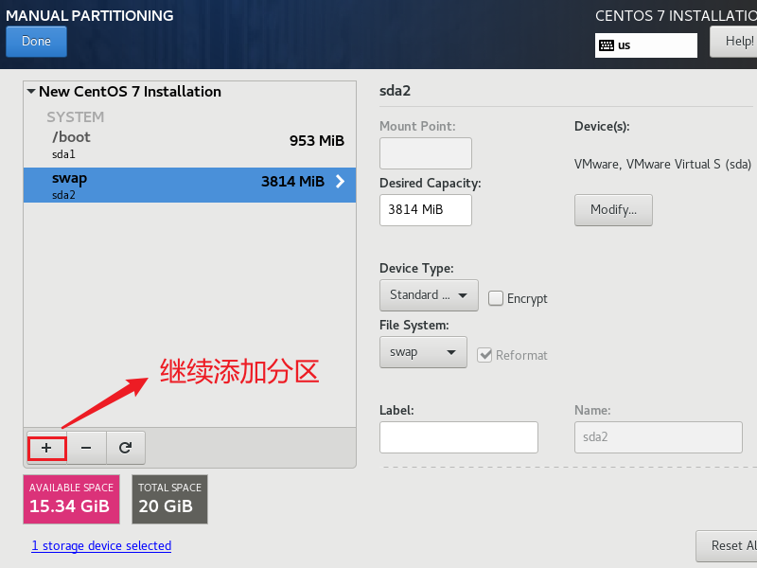Viewport: 757px width, 568px height.
Task: Click the VMware Virtual S (sda) device text
Action: [x=662, y=164]
